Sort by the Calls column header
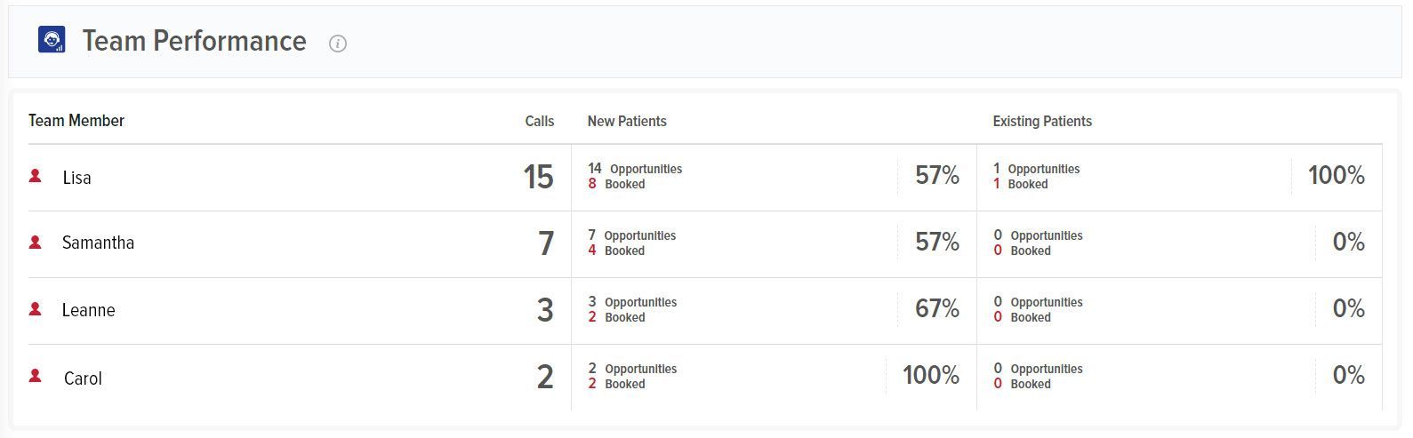1413x438 pixels. 539,121
